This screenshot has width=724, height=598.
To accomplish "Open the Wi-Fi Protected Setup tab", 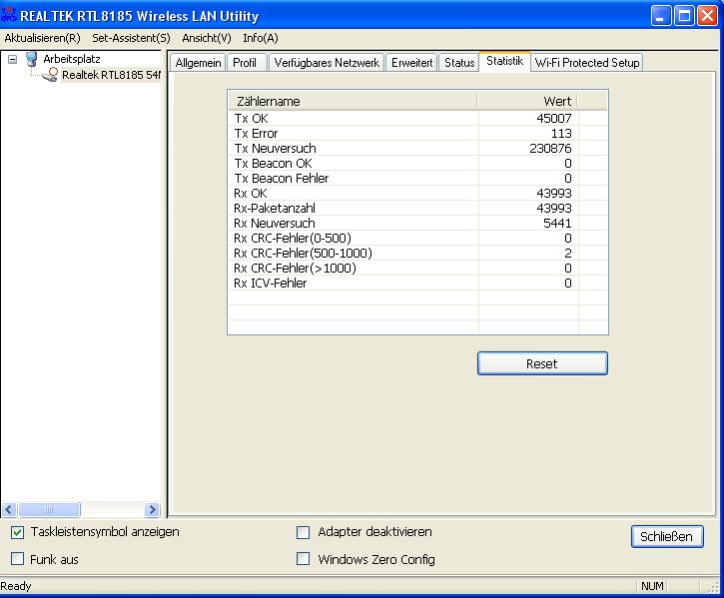I will tap(587, 63).
